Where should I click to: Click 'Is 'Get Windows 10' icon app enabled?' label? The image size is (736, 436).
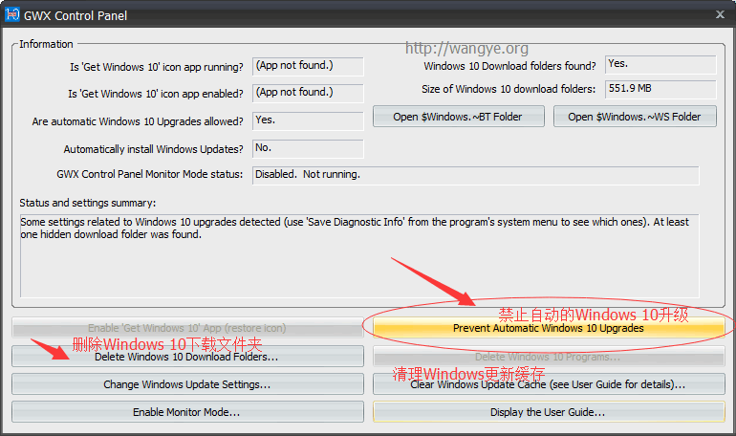click(156, 94)
